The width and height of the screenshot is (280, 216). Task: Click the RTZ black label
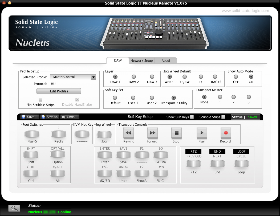point(193,151)
